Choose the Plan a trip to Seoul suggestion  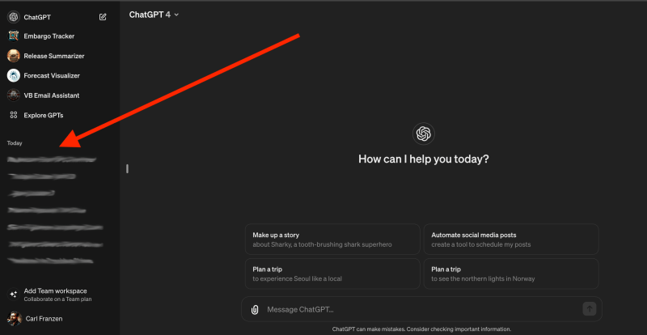[x=332, y=274]
